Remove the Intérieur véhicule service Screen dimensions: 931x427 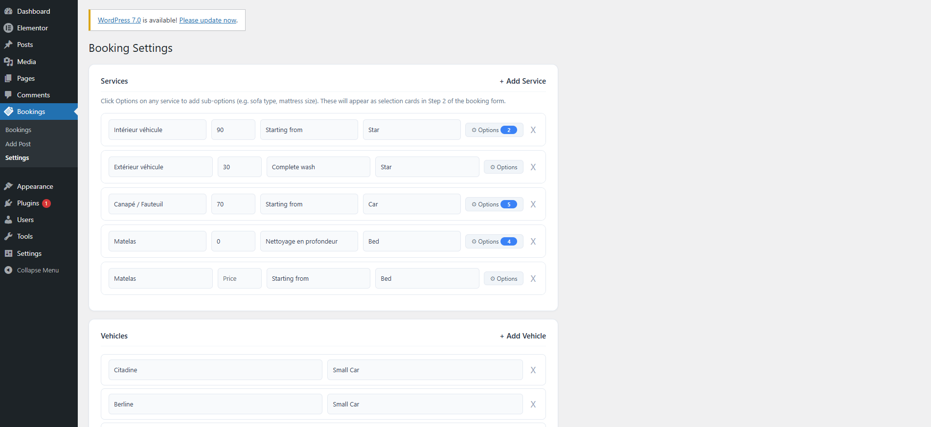pos(533,130)
